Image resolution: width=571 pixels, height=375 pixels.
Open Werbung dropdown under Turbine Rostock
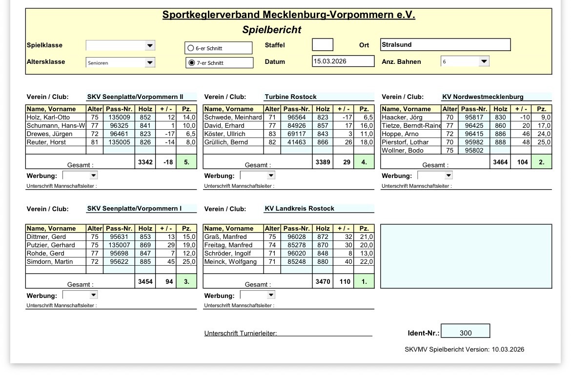click(271, 175)
